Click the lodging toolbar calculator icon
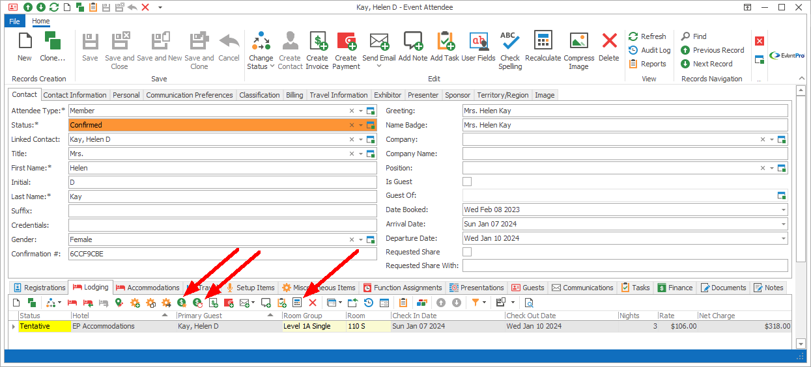Screen dimensions: 811x367 tap(297, 303)
